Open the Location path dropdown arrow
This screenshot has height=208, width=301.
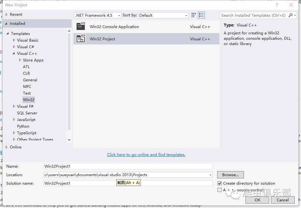(x=211, y=175)
